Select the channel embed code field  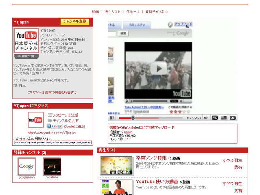click(53, 142)
